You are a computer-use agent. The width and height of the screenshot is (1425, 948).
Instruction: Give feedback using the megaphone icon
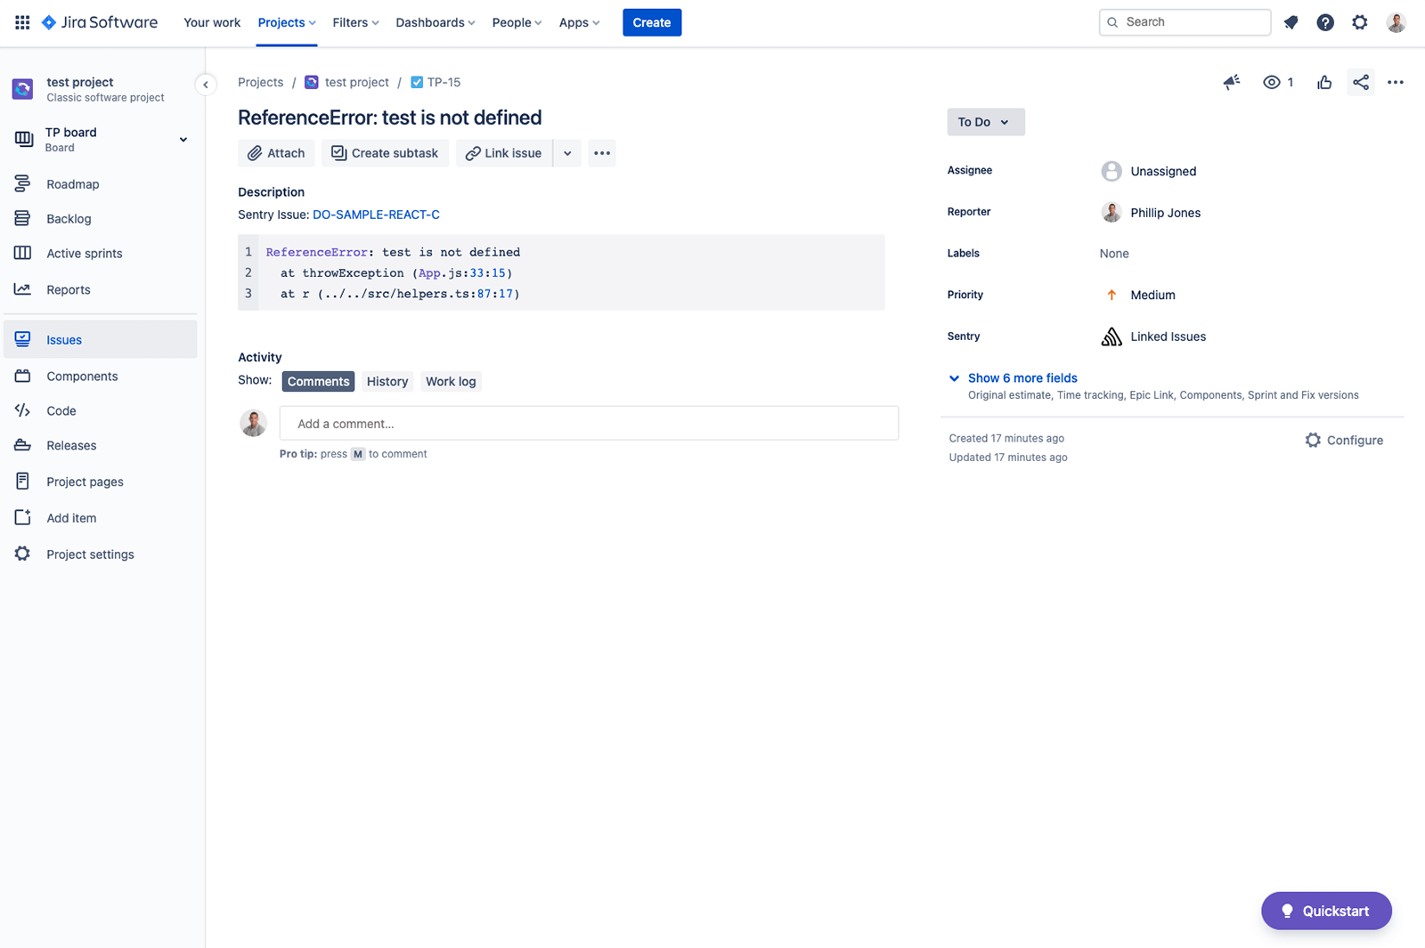[1232, 82]
